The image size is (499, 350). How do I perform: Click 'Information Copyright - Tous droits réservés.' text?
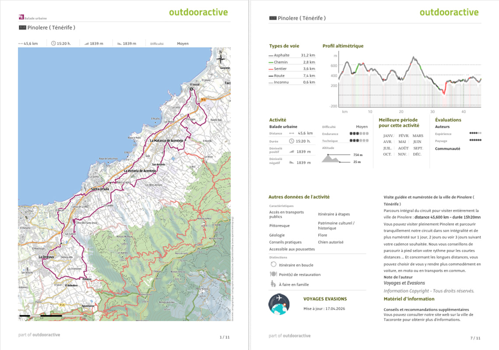429,291
